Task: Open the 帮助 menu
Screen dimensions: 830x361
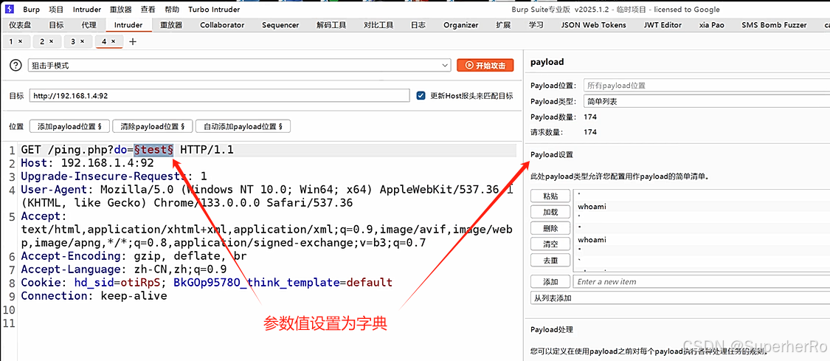Action: 172,10
